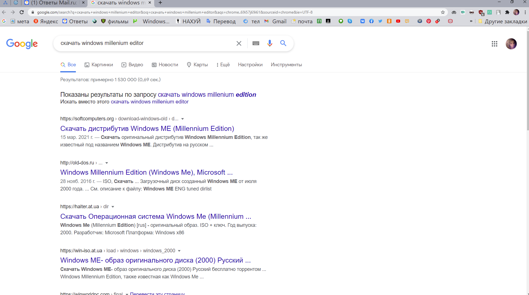This screenshot has width=529, height=295.
Task: Open 'Windows ME- образ оригинального диска' result
Action: click(156, 260)
